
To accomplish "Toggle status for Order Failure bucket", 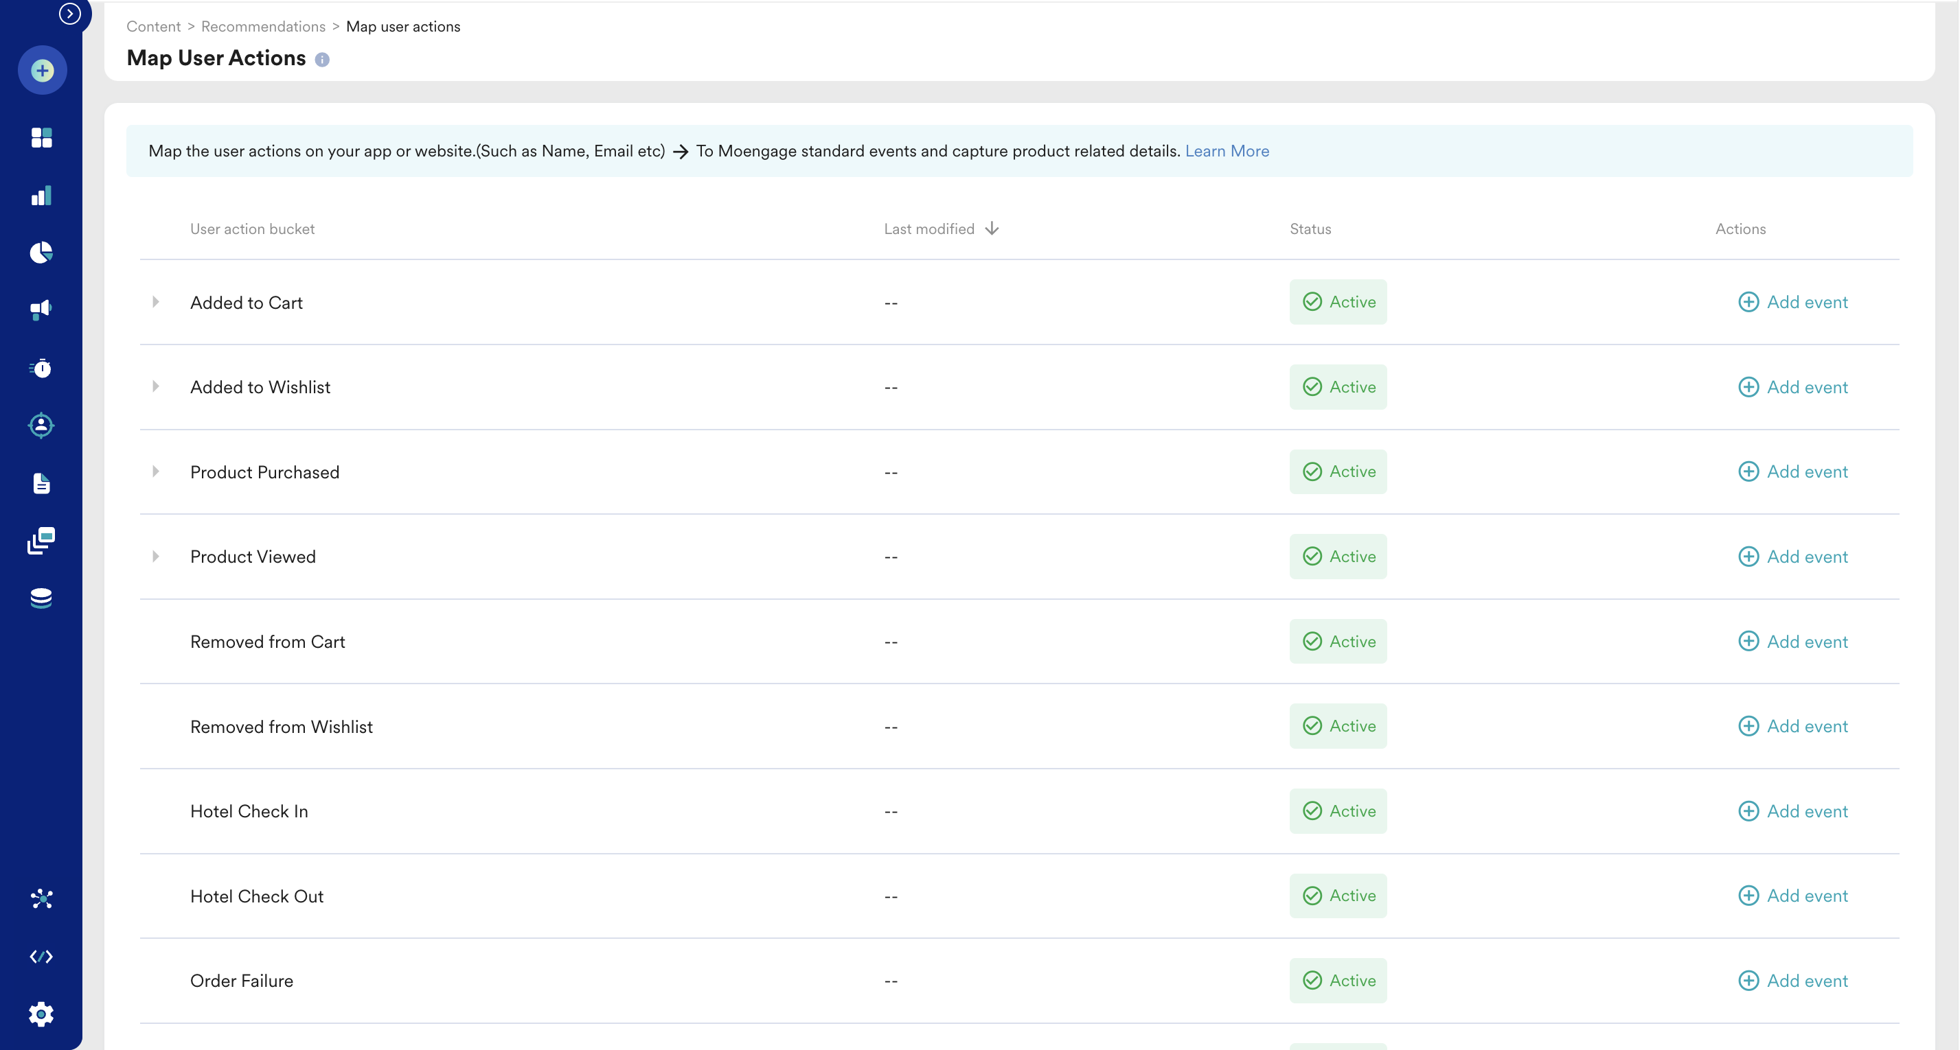I will (x=1338, y=981).
